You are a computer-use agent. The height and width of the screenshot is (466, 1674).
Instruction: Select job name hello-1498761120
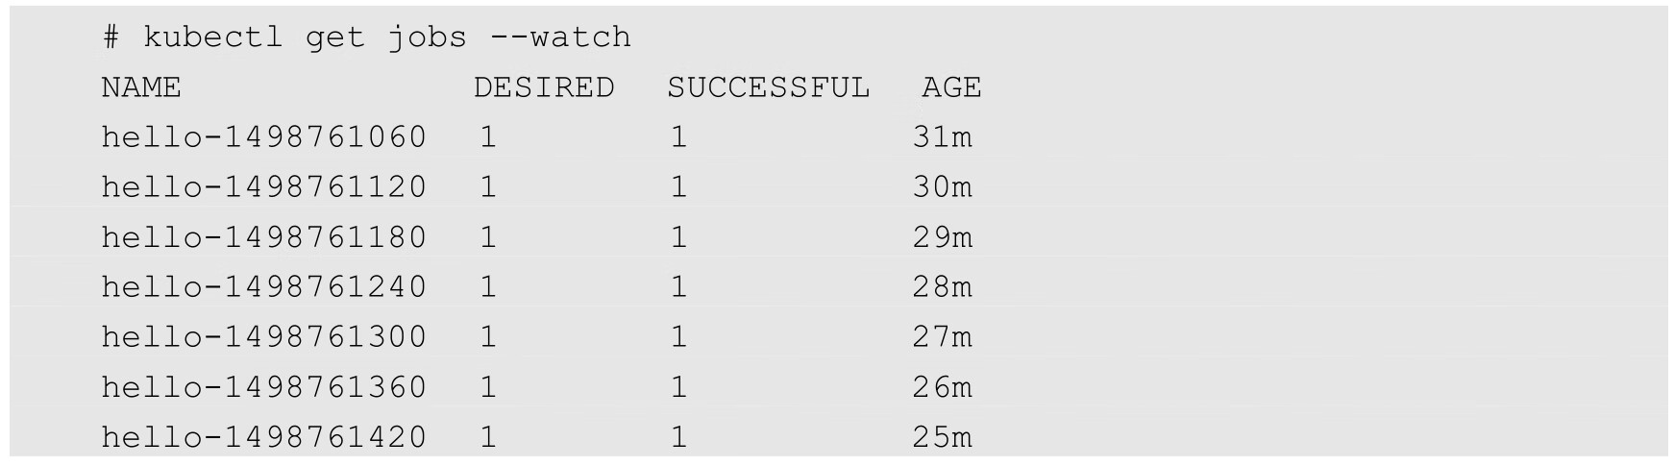tap(263, 187)
